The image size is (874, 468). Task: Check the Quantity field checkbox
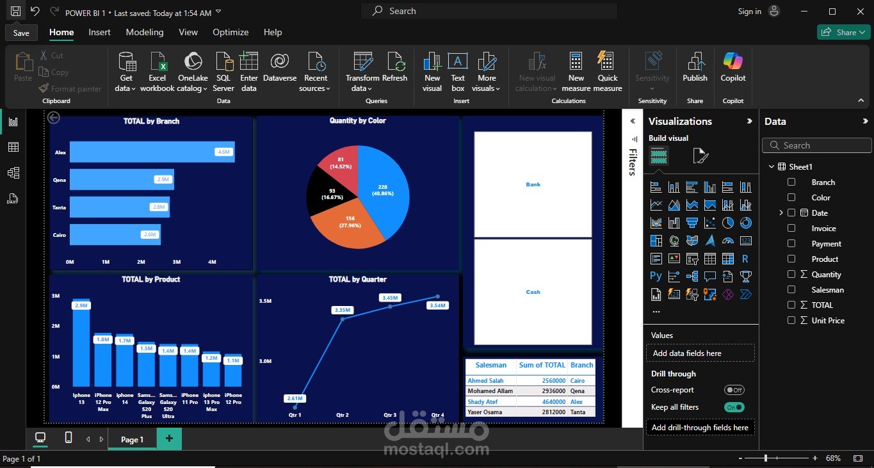(x=791, y=275)
